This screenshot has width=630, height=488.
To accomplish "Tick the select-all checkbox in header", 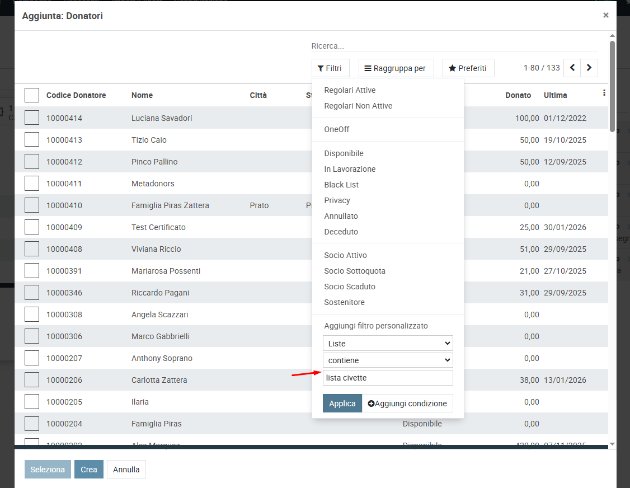I will click(x=32, y=95).
